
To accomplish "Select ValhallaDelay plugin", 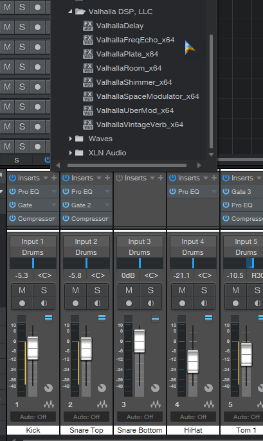I will (x=120, y=26).
